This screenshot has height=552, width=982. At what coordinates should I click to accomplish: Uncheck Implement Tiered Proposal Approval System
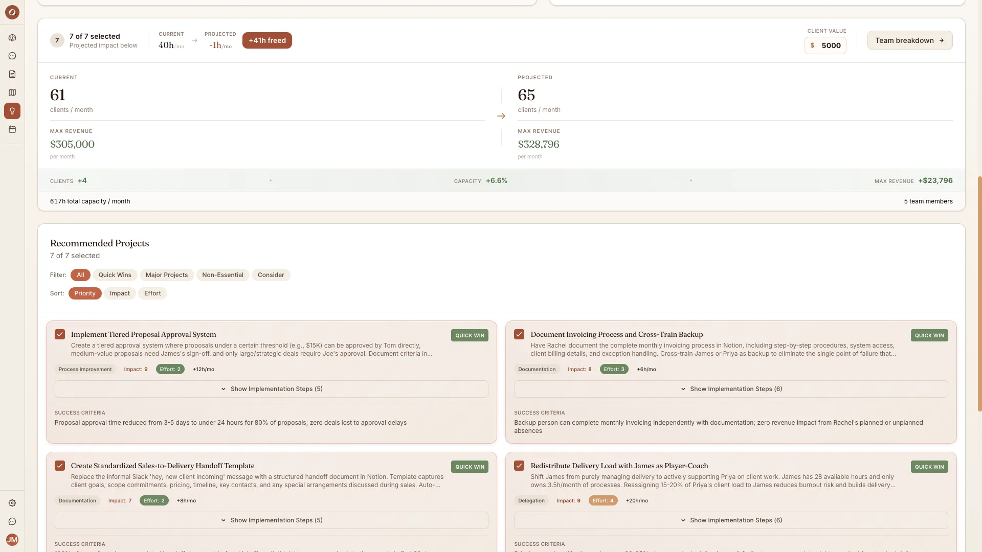[x=60, y=334]
